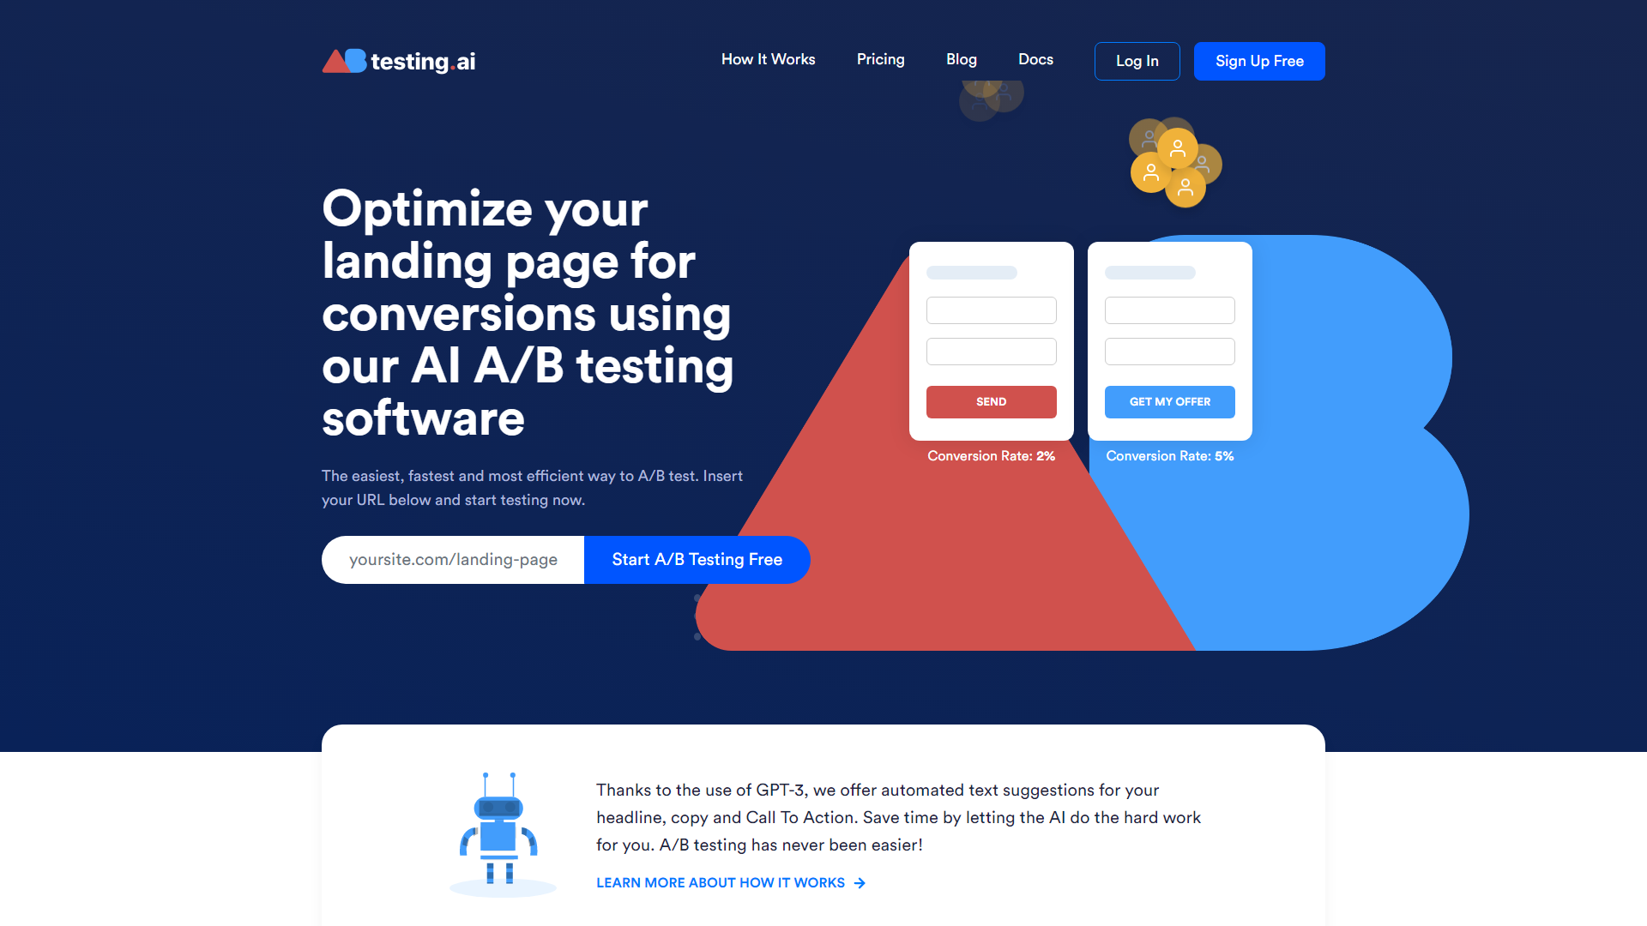Click the URL input field
This screenshot has width=1647, height=926.
[450, 560]
